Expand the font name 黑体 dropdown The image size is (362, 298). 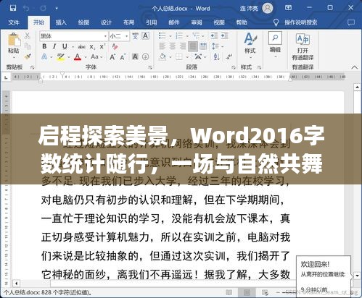tap(105, 36)
